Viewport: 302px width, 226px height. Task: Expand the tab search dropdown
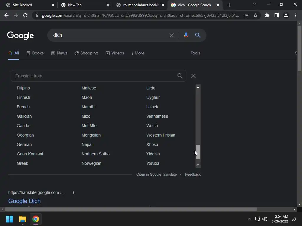pyautogui.click(x=255, y=4)
